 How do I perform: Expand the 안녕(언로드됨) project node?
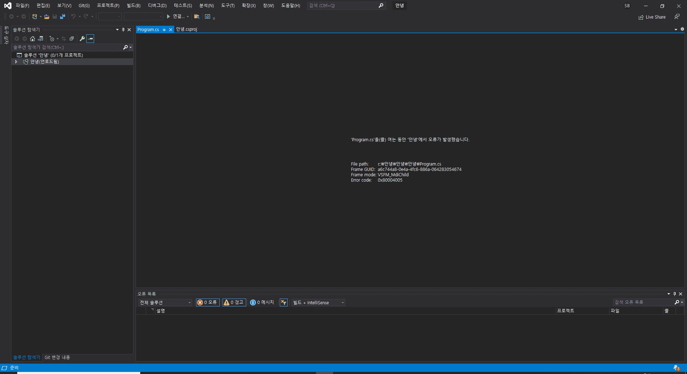(16, 62)
